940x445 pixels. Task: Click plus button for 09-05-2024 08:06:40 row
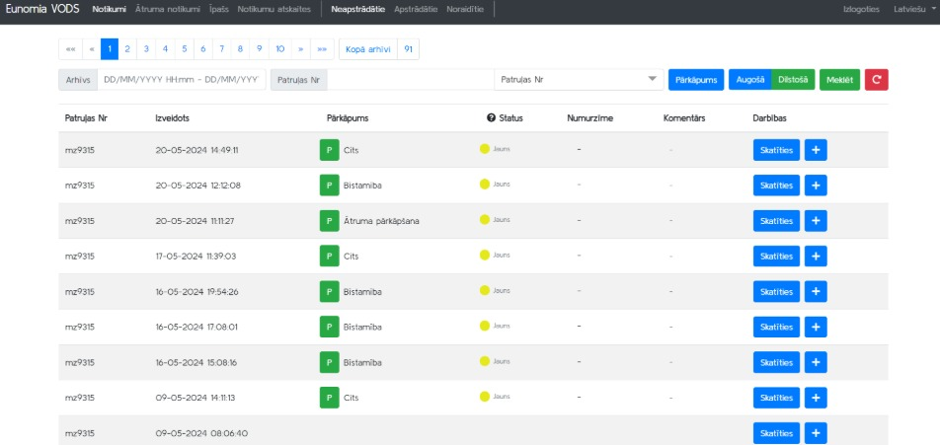(816, 433)
